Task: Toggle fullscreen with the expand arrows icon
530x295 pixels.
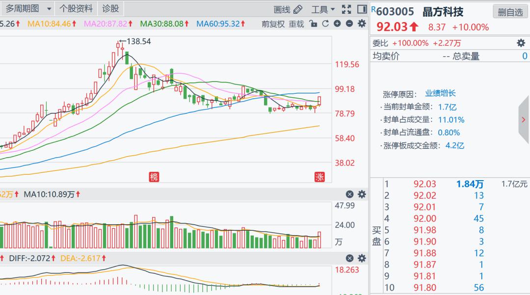Action: [346, 9]
